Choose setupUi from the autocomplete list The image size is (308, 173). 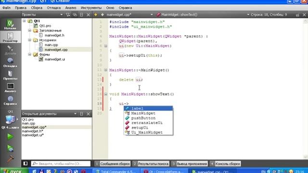pos(148,127)
